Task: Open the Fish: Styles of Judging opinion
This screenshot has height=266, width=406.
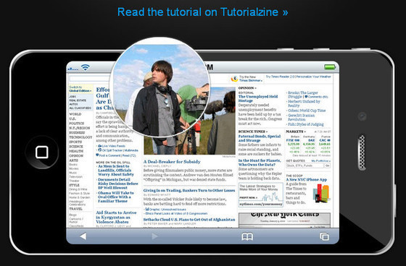Action: [306, 124]
